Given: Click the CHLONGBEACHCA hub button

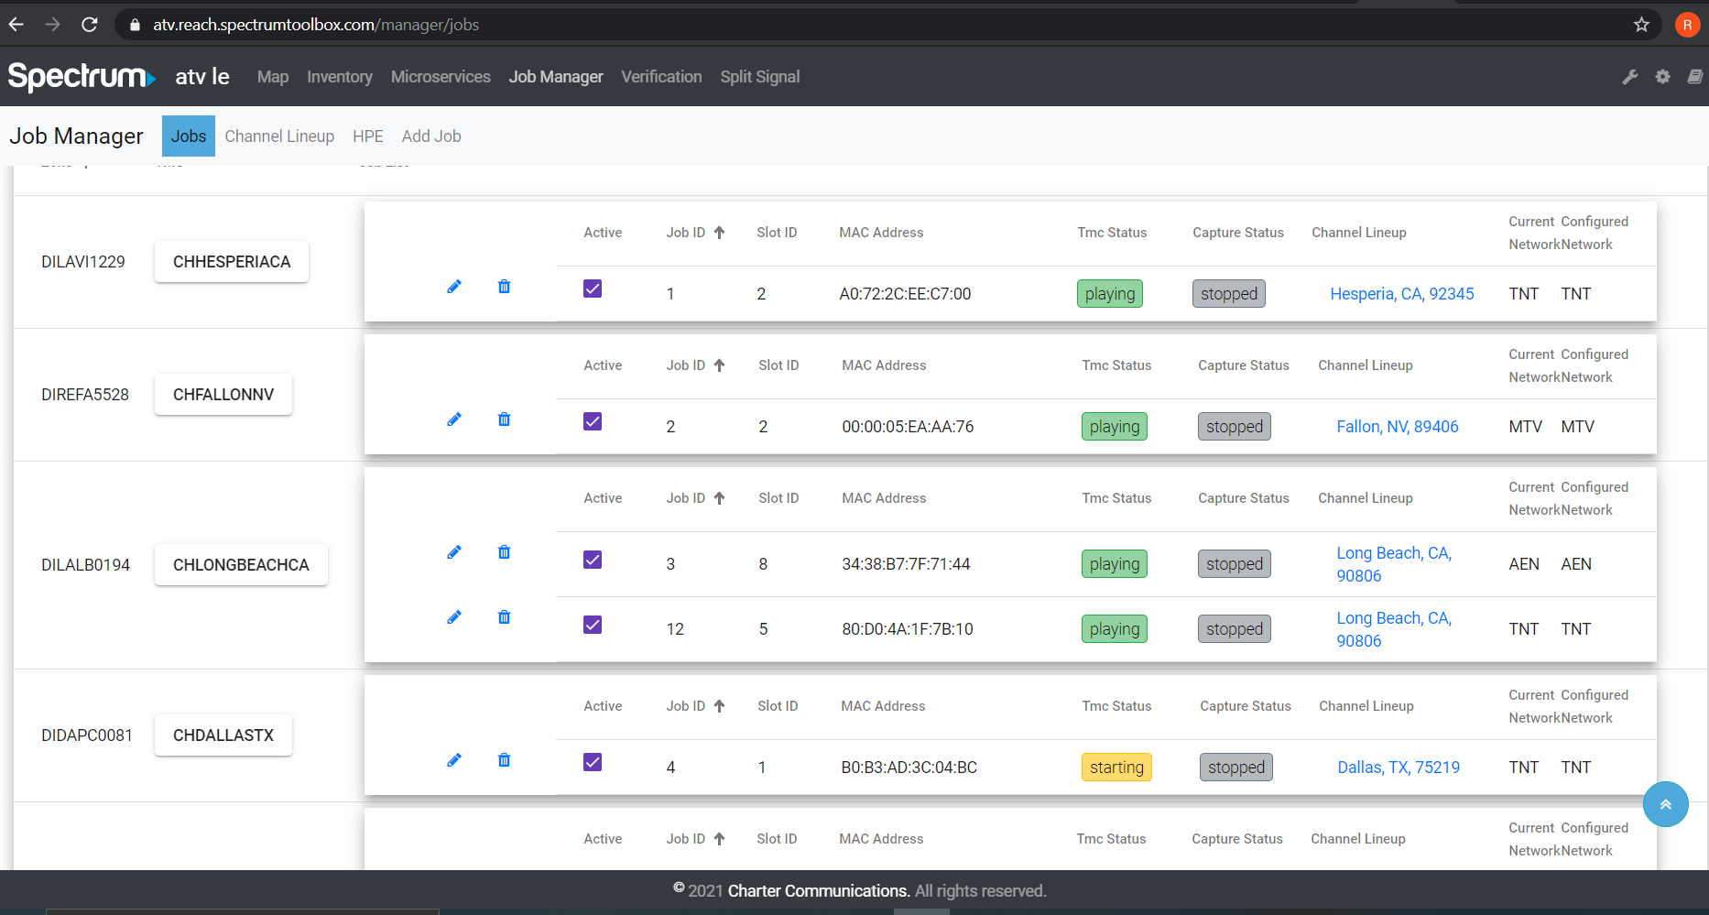Looking at the screenshot, I should tap(241, 565).
